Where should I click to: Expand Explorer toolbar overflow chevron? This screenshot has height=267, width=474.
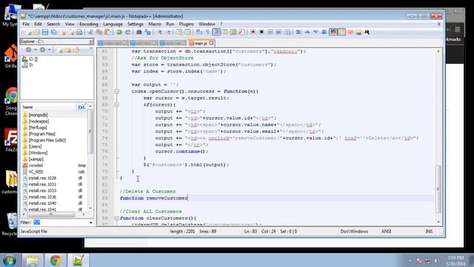[90, 48]
